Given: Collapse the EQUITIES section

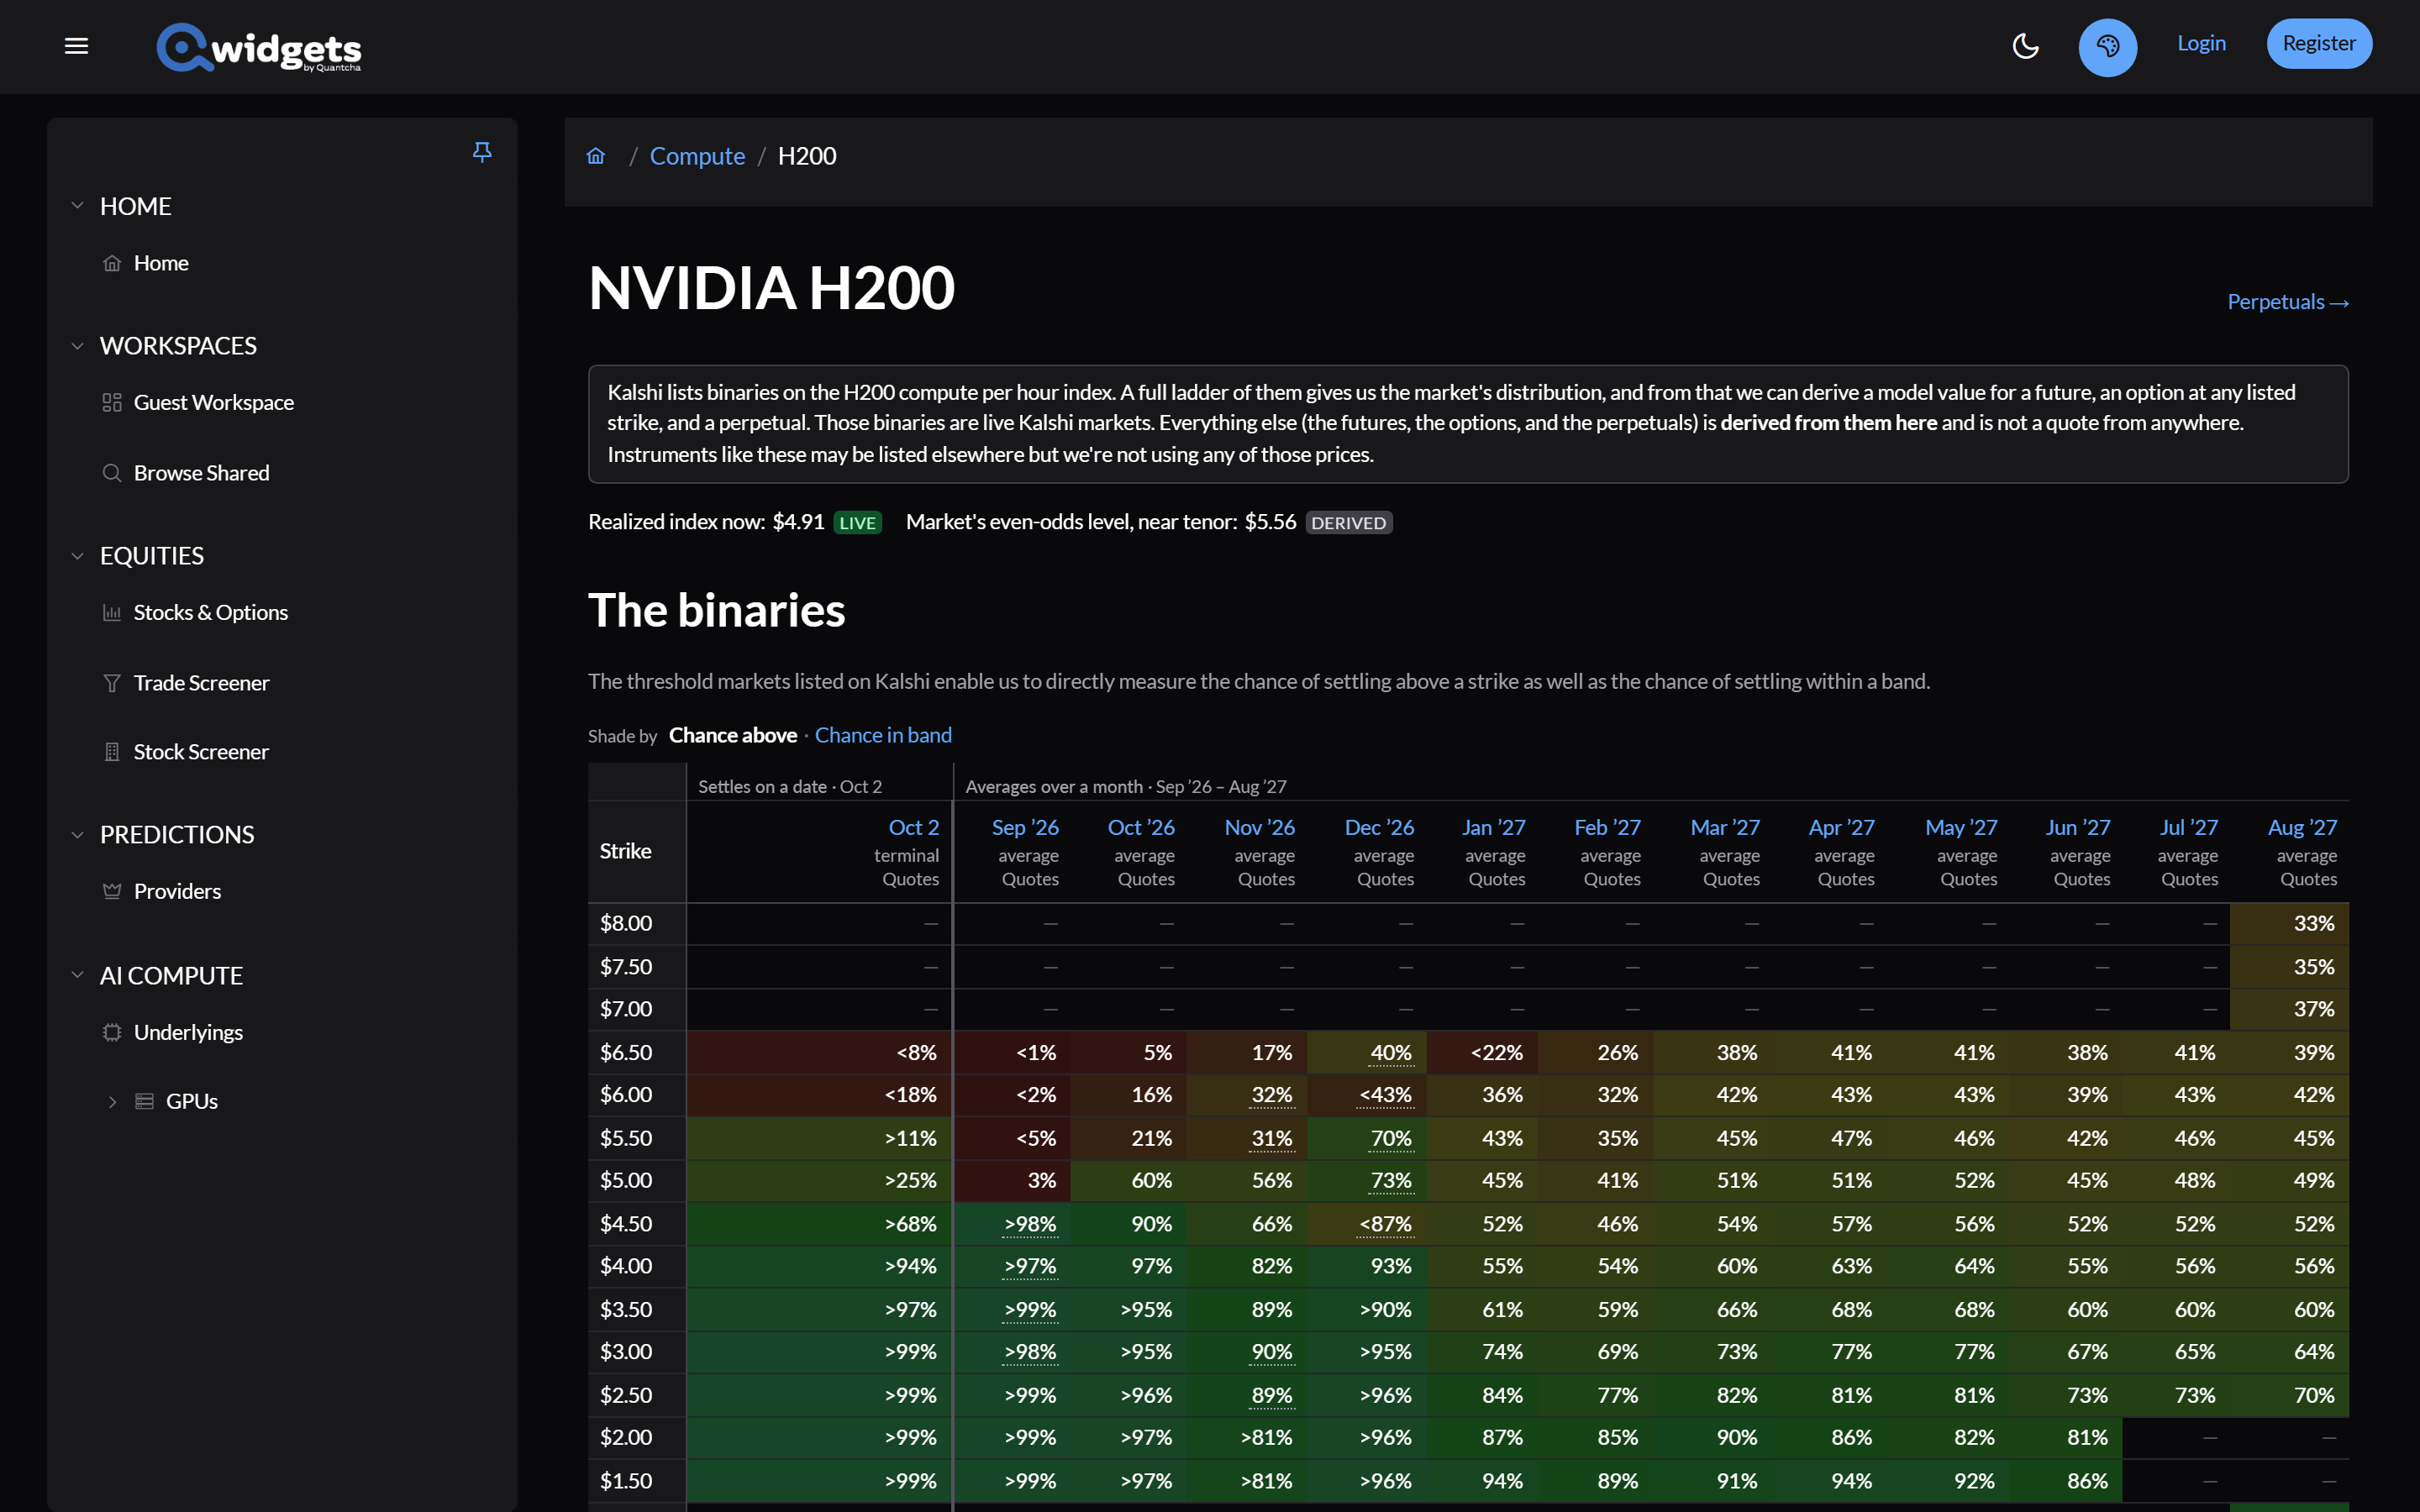Looking at the screenshot, I should pos(77,556).
